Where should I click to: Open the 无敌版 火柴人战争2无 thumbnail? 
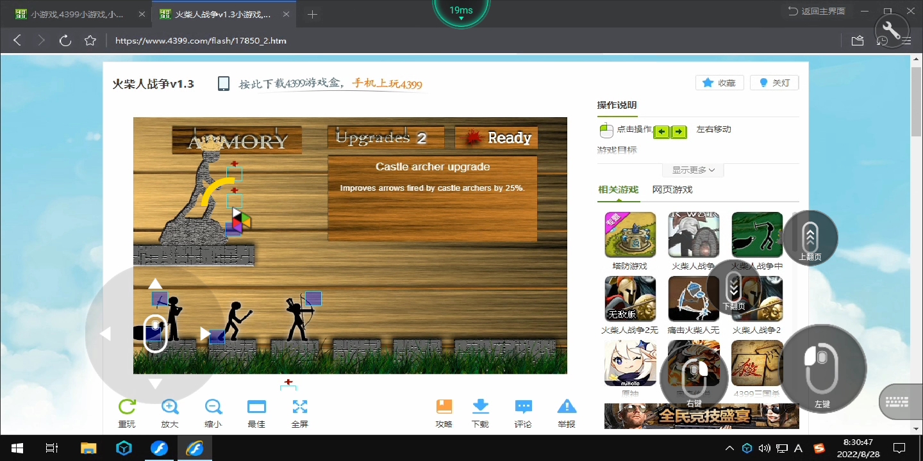tap(630, 298)
